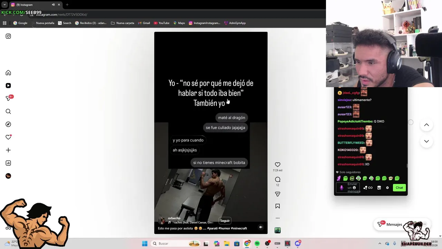Image resolution: width=442 pixels, height=249 pixels.
Task: Click username BUTTERFLYWEED in chat
Action: pyautogui.click(x=351, y=143)
